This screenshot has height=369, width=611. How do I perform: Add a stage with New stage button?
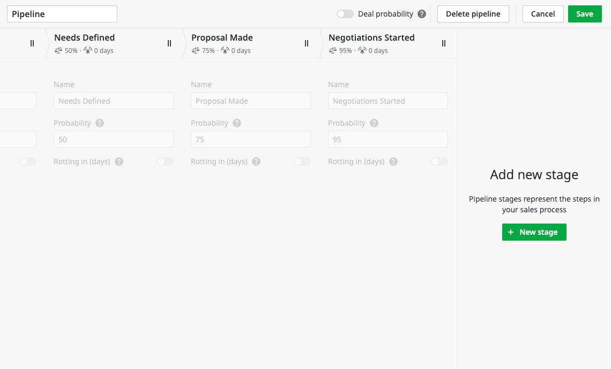pyautogui.click(x=534, y=232)
